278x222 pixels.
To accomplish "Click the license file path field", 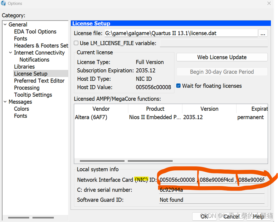I will (180, 33).
